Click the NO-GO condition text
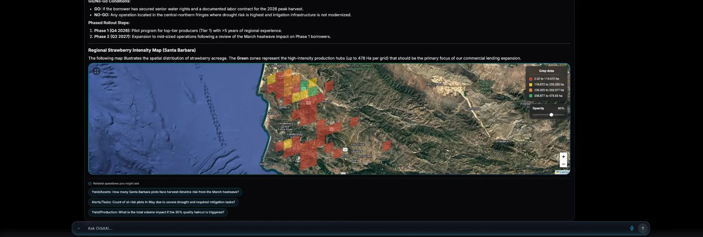This screenshot has width=703, height=237. (222, 15)
